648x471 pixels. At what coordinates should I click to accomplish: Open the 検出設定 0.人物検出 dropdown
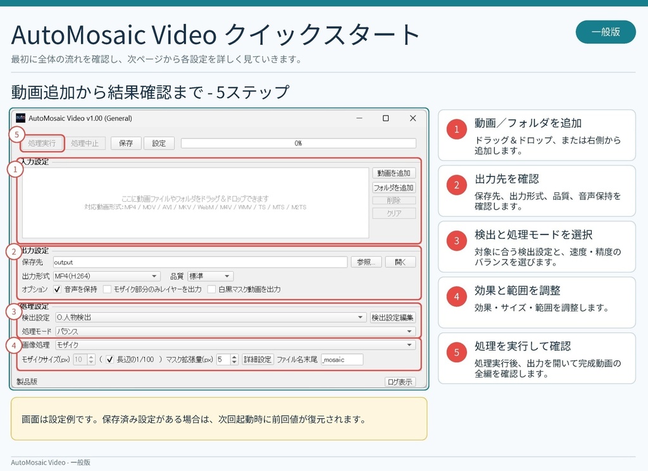(211, 317)
